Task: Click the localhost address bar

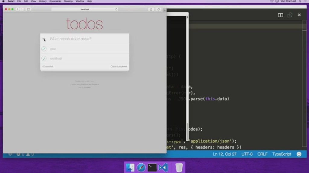Action: (85, 9)
